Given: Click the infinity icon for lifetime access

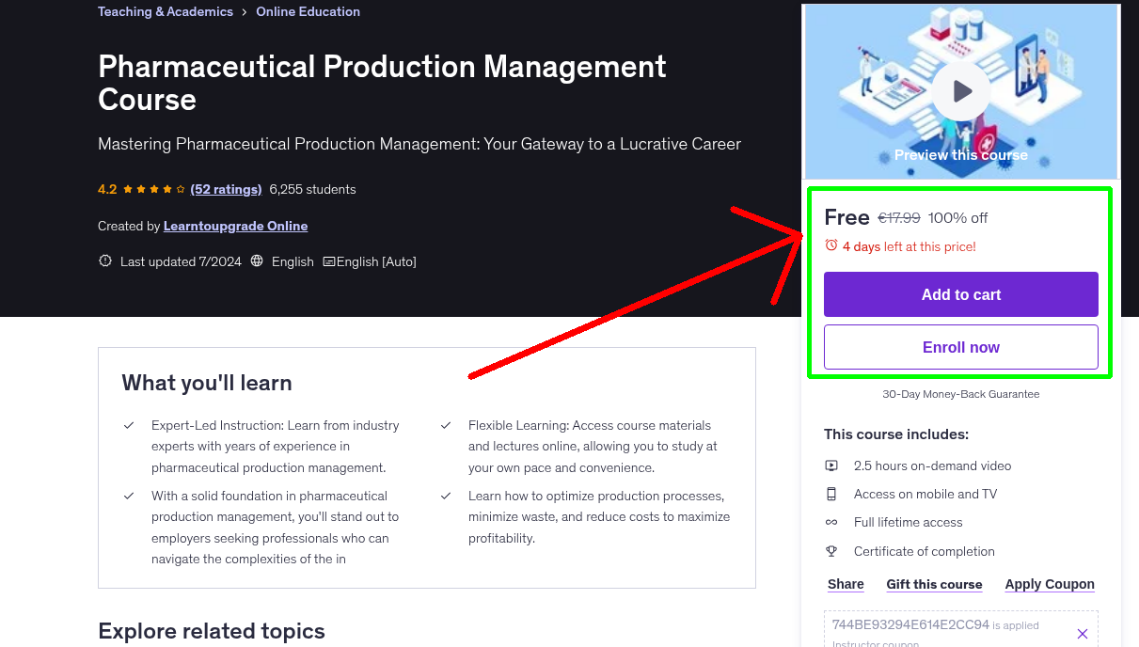Looking at the screenshot, I should (831, 522).
